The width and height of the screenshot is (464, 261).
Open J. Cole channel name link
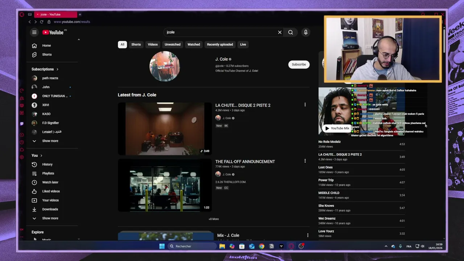(x=221, y=59)
